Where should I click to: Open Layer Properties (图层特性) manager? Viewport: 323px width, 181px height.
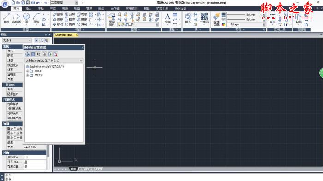112,19
